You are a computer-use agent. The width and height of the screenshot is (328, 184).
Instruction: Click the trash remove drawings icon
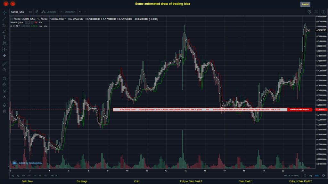(4, 111)
